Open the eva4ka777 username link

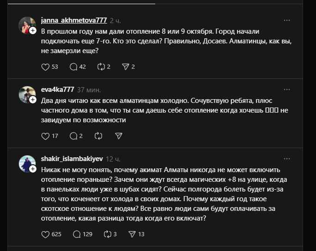[x=57, y=90]
